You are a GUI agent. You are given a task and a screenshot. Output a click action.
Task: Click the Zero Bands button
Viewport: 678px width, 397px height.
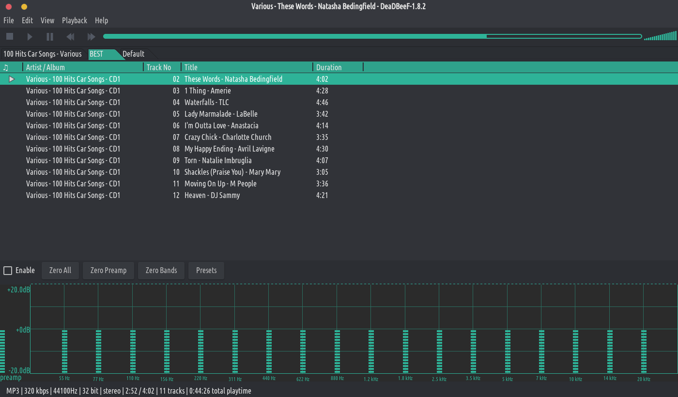161,271
